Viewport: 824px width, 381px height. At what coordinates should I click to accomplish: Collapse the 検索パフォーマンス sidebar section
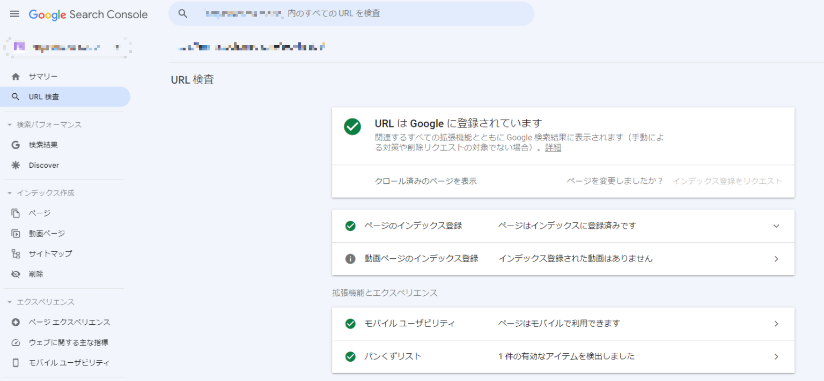pos(10,125)
